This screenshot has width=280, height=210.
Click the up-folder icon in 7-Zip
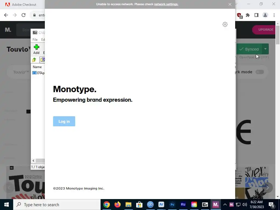pos(34,60)
